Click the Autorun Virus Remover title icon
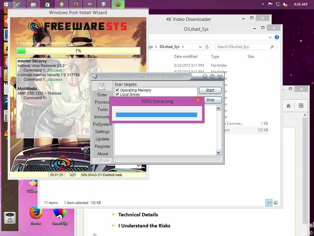 pos(95,77)
